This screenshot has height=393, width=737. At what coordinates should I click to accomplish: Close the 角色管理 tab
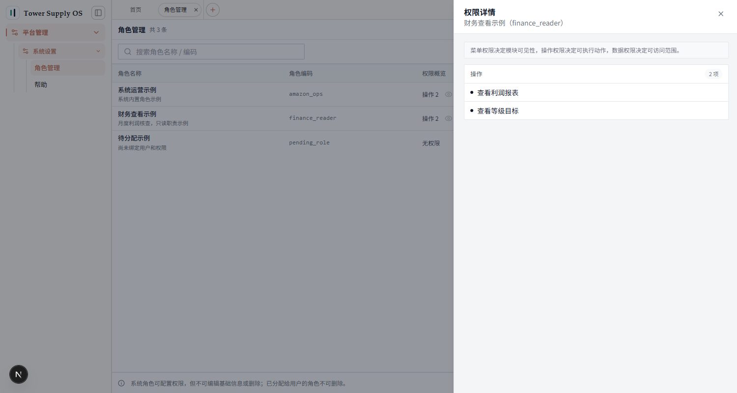pyautogui.click(x=196, y=10)
